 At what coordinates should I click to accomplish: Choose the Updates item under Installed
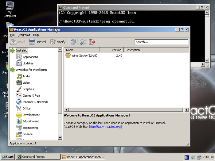(x=28, y=63)
